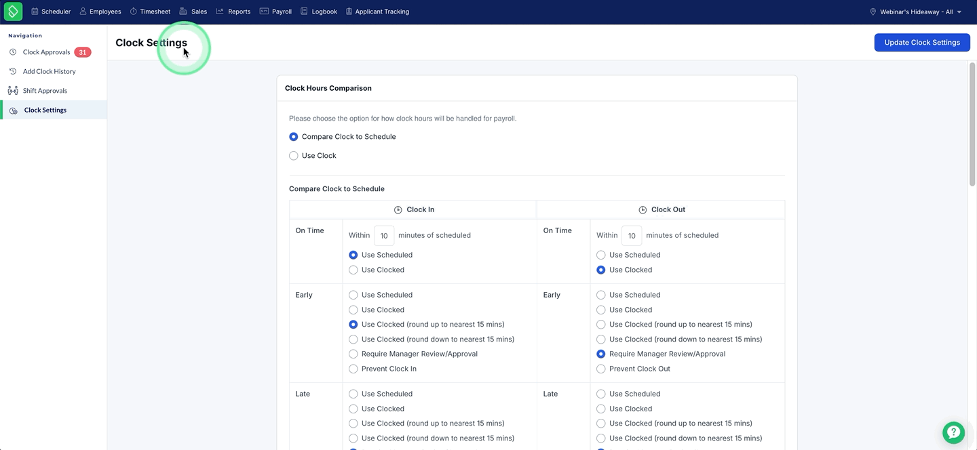
Task: Click the clock icon beside Clock In header
Action: 398,210
